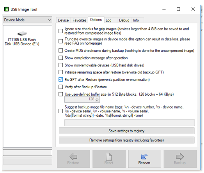This screenshot has width=204, height=173.
Task: Click the USB Image Tool title bar icon
Action: tap(6, 9)
